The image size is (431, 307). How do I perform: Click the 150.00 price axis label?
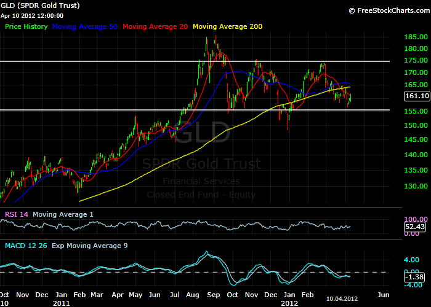416,125
